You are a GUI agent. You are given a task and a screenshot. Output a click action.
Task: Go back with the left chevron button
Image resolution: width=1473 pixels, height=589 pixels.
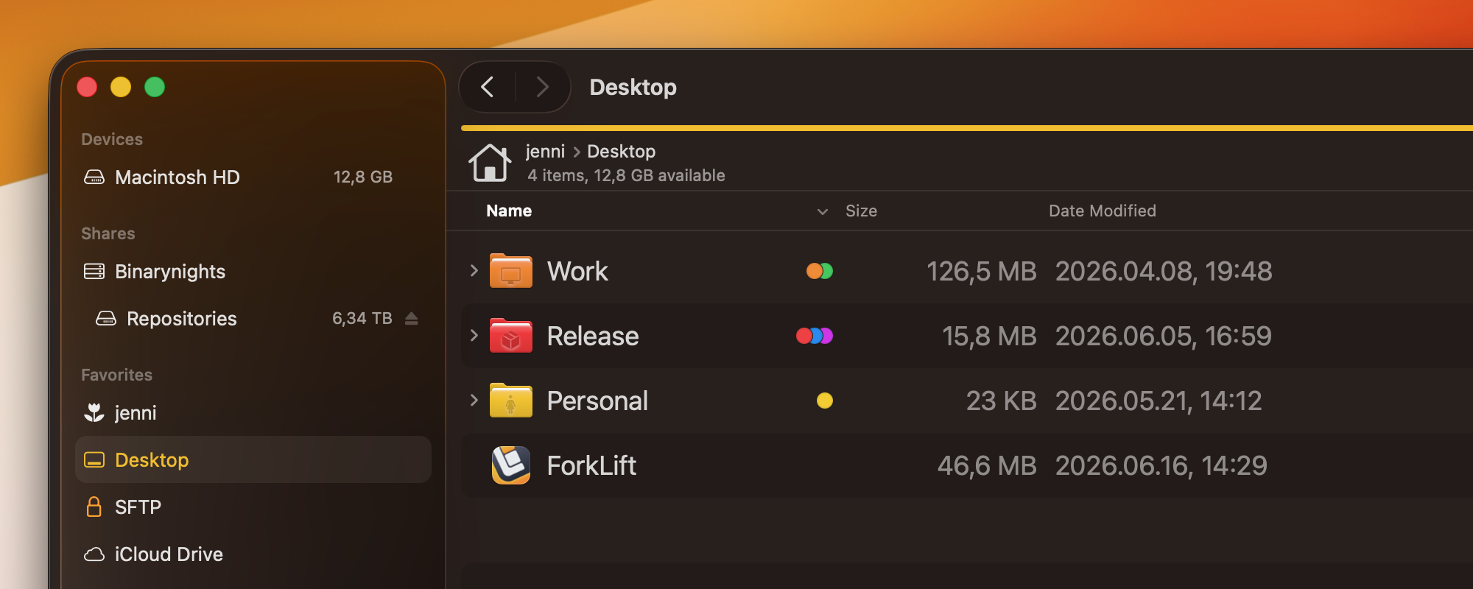pyautogui.click(x=488, y=87)
